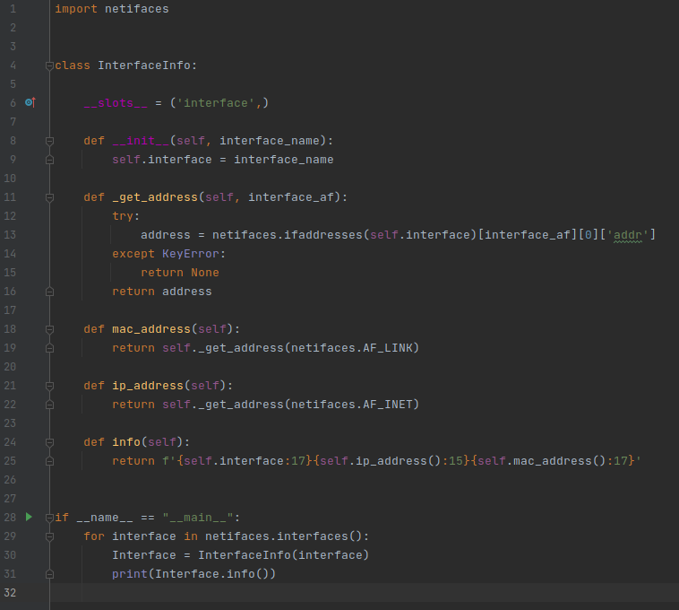679x610 pixels.
Task: Collapse the if __name__ block fold
Action: 49,518
